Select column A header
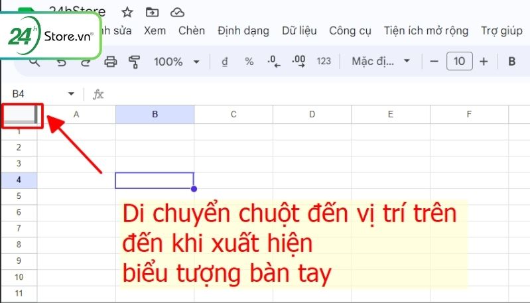 (x=76, y=114)
